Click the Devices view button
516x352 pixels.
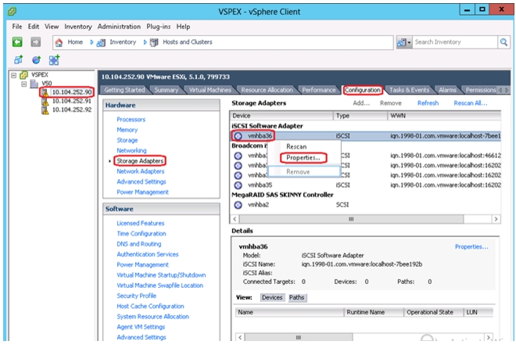click(x=272, y=298)
